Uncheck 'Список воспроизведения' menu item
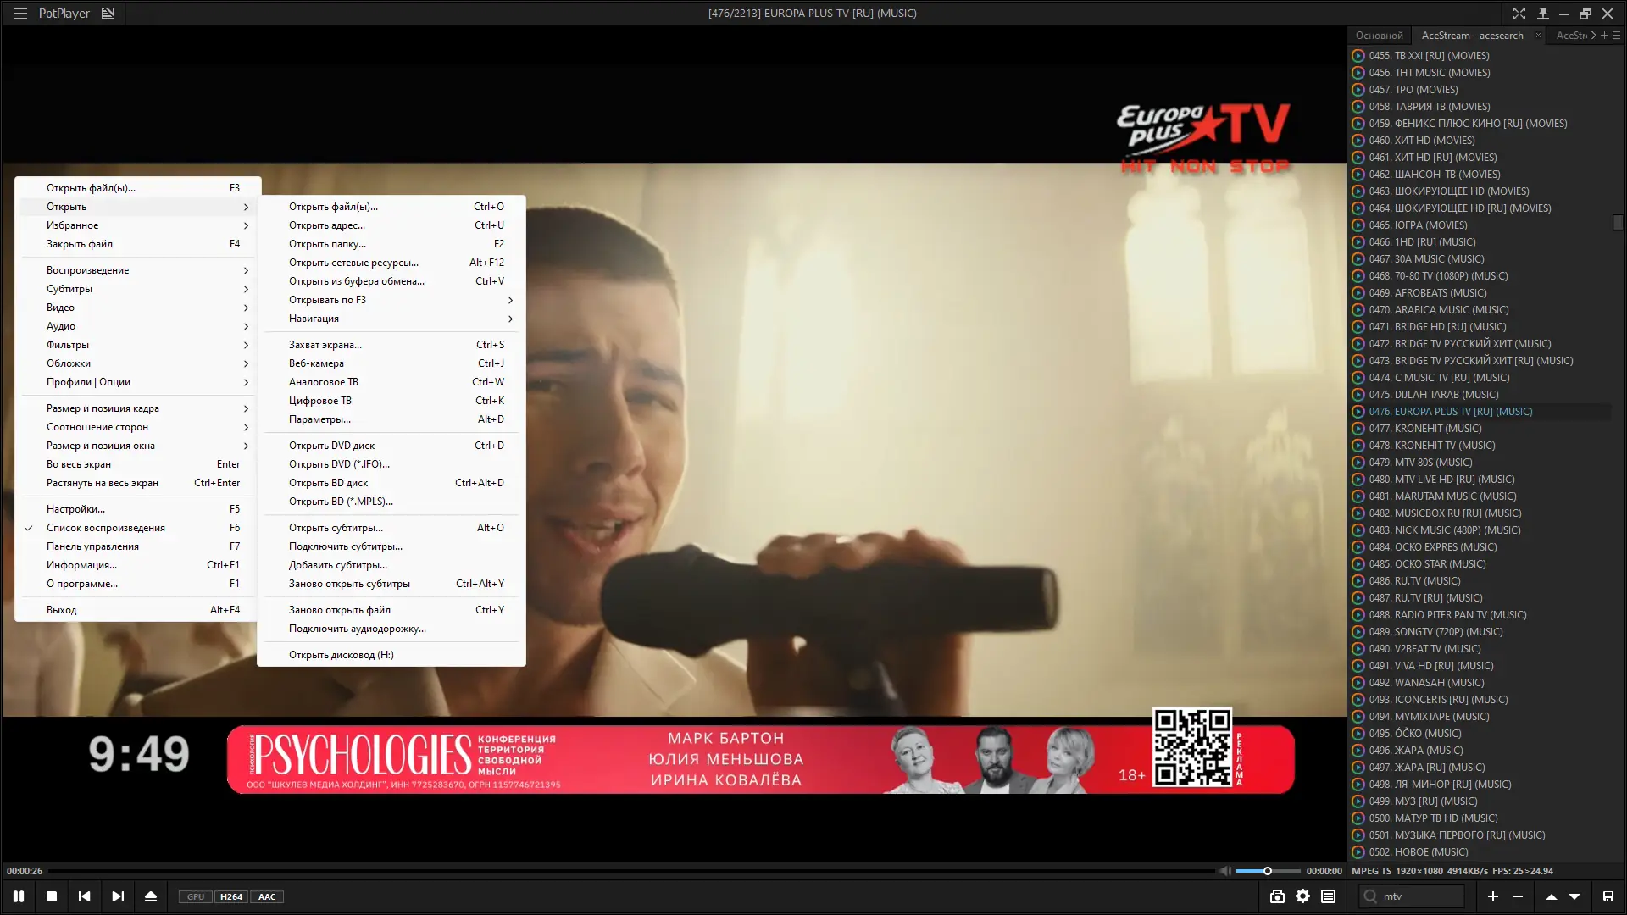The height and width of the screenshot is (915, 1627). tap(106, 528)
